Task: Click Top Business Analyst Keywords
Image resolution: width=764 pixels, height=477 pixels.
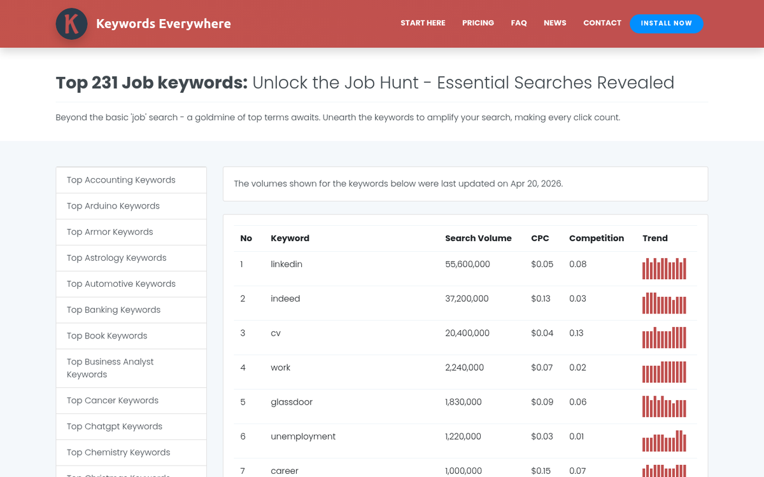Action: tap(110, 368)
